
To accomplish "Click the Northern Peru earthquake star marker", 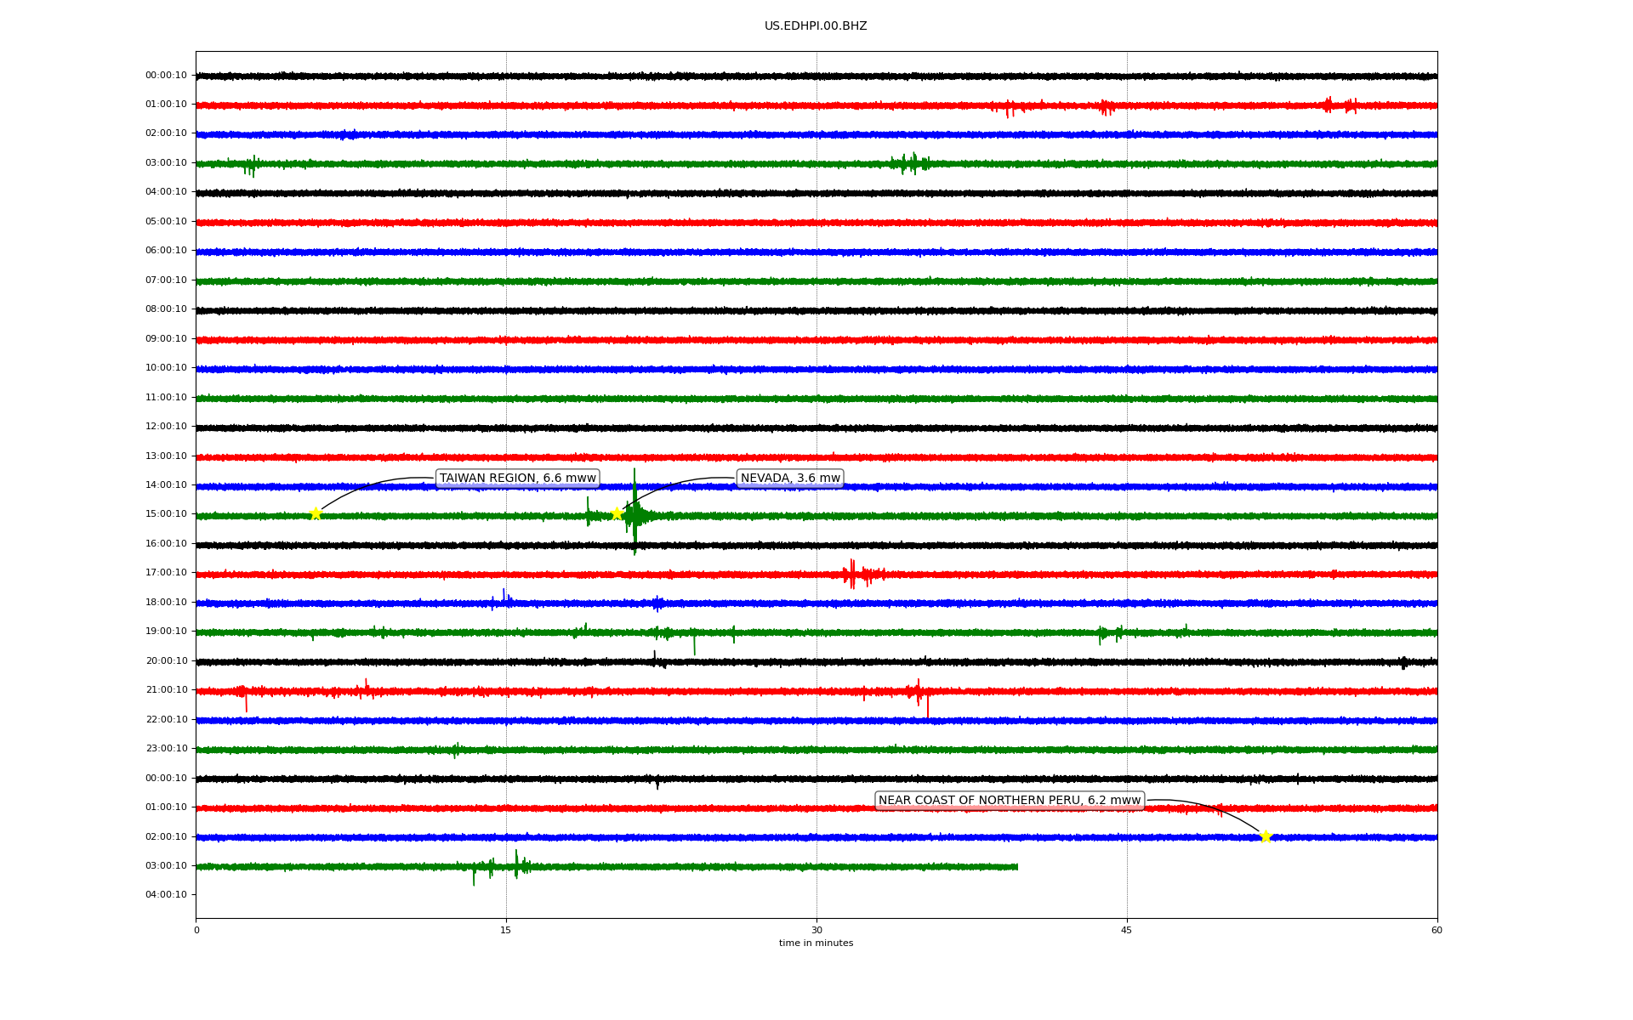I will click(1266, 836).
